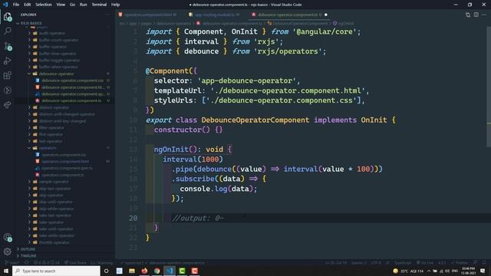The height and width of the screenshot is (276, 491).
Task: Open the Selection menu
Action: [x=44, y=5]
